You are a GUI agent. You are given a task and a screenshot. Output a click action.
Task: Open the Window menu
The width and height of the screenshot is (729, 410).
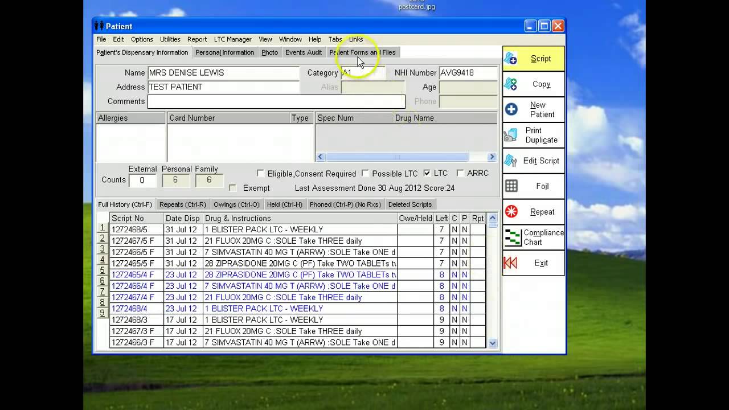click(290, 39)
